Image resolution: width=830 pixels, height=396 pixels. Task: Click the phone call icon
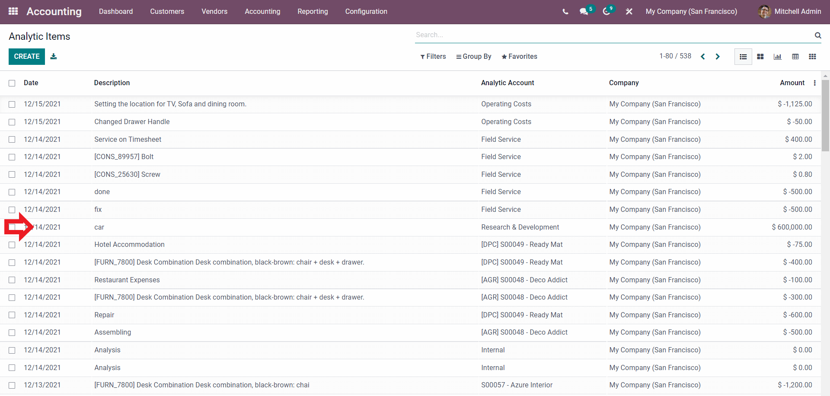565,12
